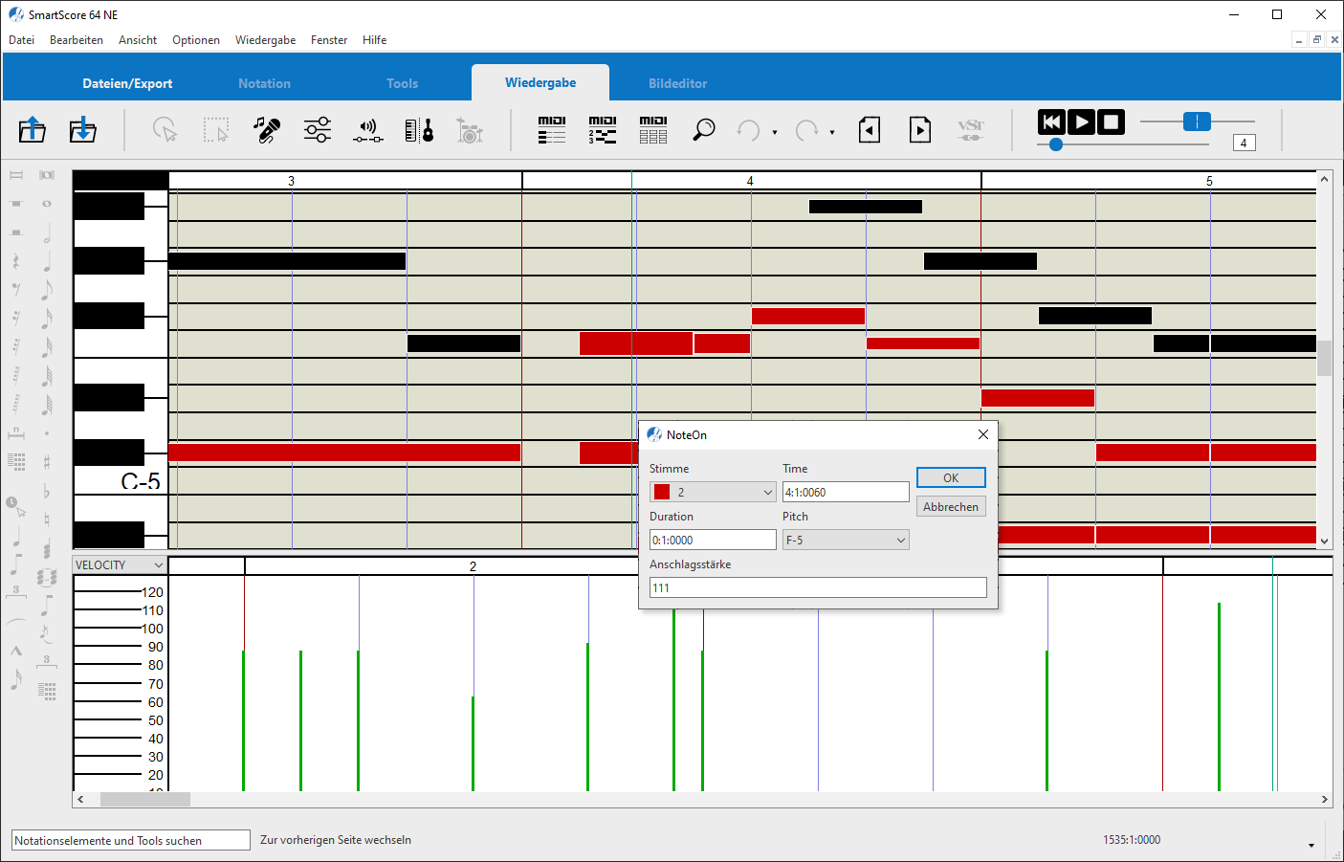Go to the next page icon
Viewport: 1344px width, 862px height.
coord(920,129)
